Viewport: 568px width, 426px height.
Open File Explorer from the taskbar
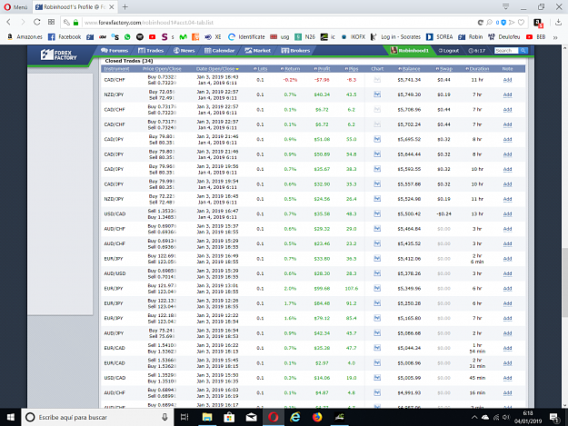pos(207,417)
